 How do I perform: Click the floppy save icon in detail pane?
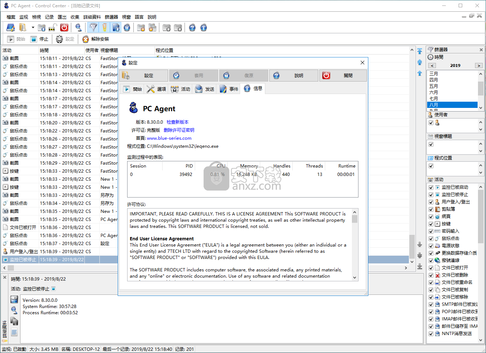14,300
